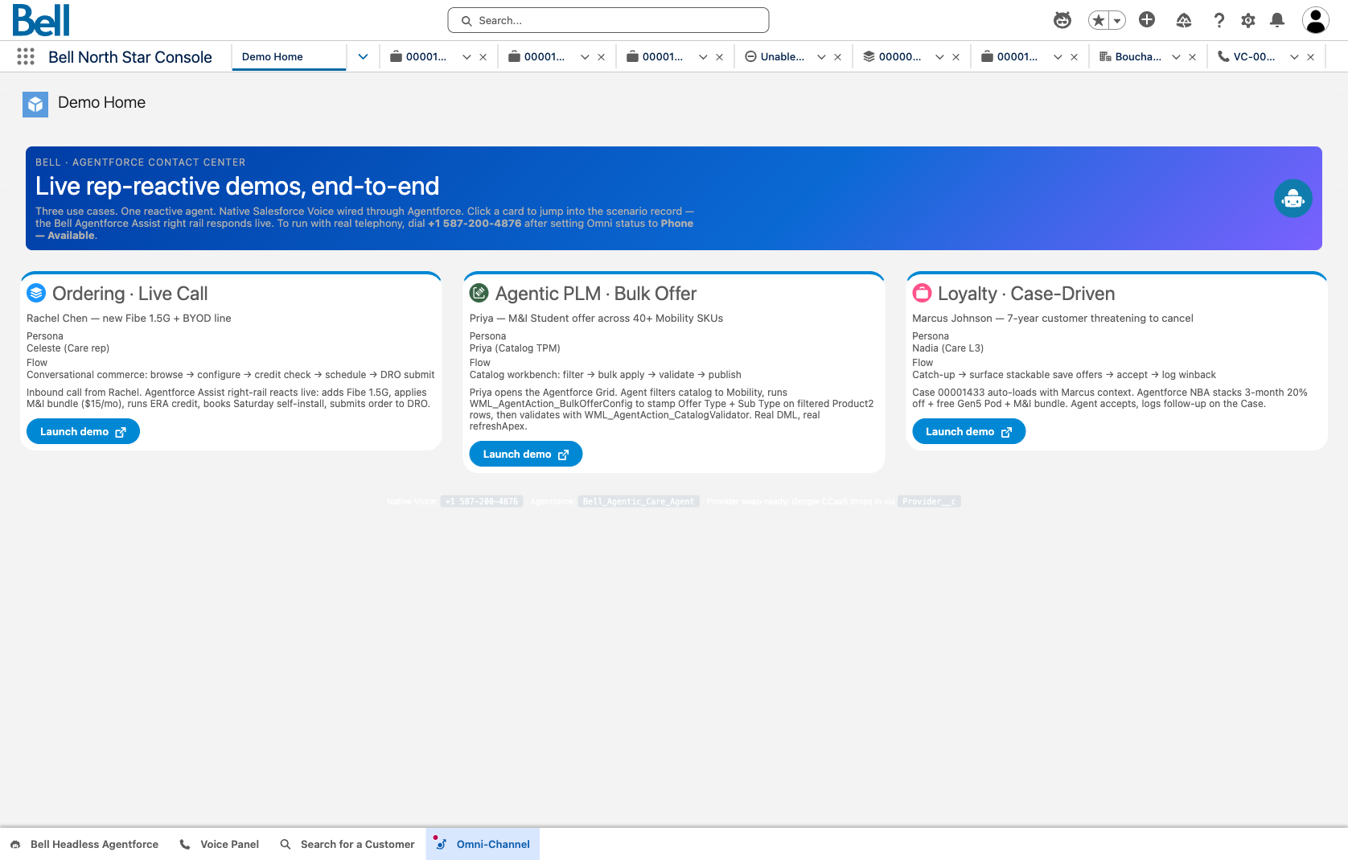
Task: Focus the global Search field
Action: [x=608, y=20]
